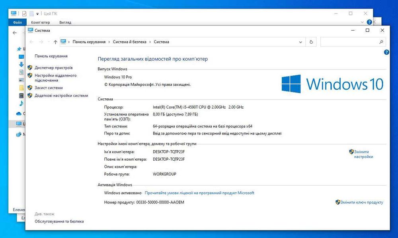Click the WORKGROUP value
The height and width of the screenshot is (238, 398).
[164, 174]
